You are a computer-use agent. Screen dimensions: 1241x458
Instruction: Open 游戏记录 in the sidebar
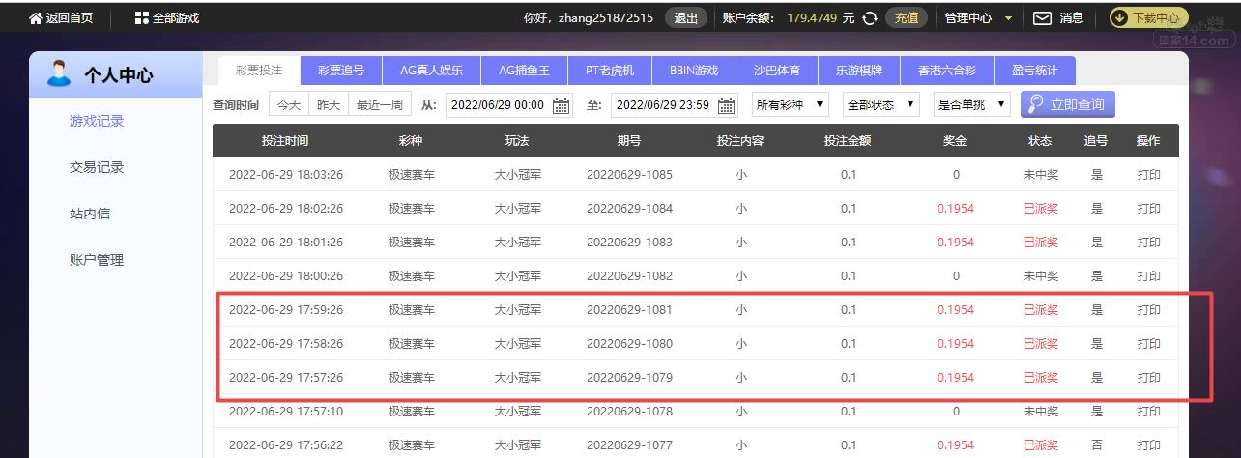coord(97,121)
